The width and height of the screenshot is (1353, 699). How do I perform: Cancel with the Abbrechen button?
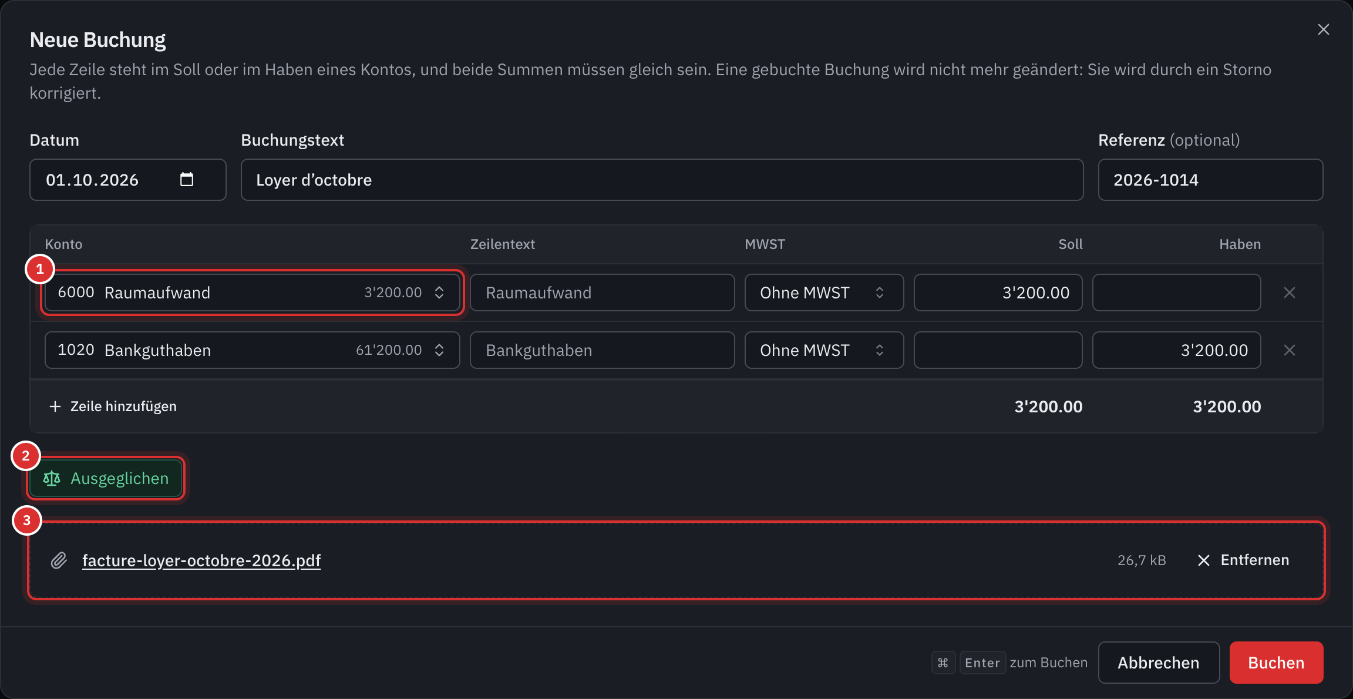tap(1159, 663)
